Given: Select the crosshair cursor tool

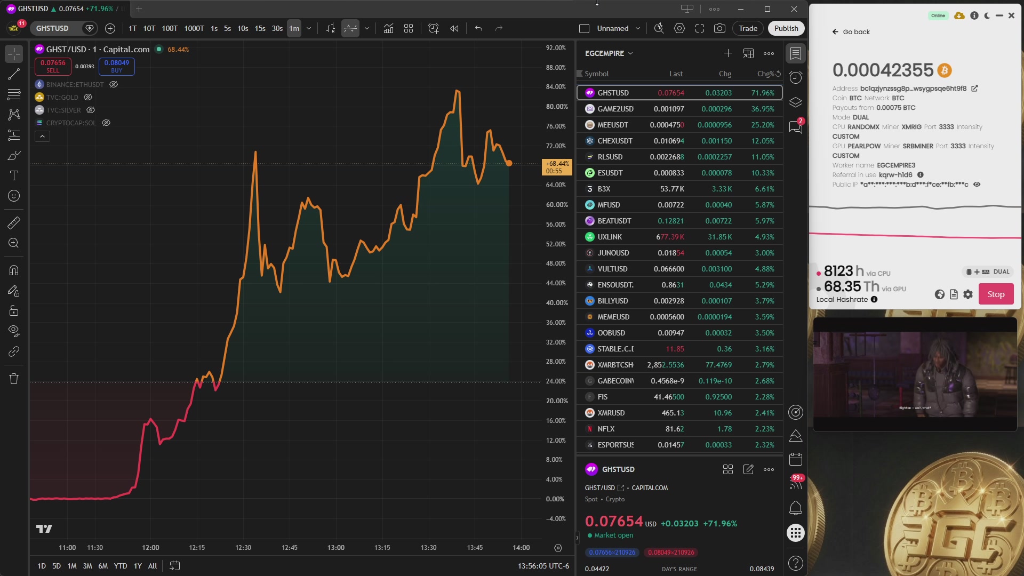Looking at the screenshot, I should [14, 53].
